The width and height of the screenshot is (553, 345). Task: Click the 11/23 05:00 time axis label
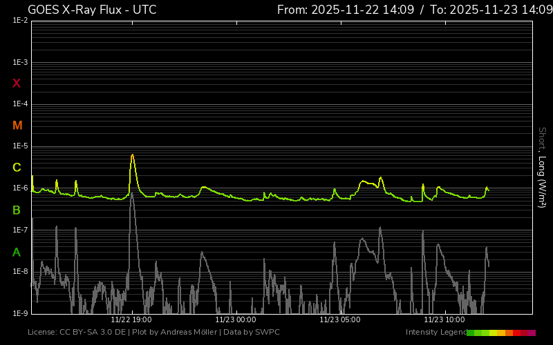(x=340, y=320)
